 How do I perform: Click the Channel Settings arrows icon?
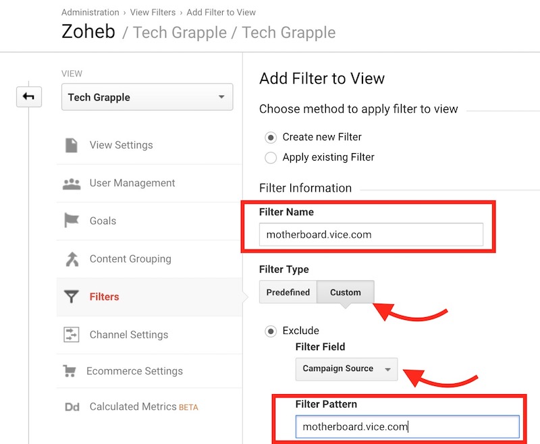71,334
